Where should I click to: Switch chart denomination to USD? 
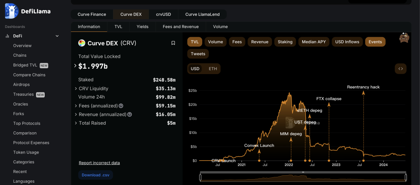click(x=195, y=69)
